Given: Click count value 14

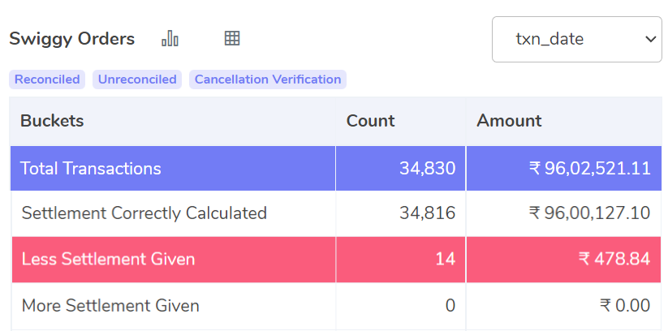Looking at the screenshot, I should (445, 259).
